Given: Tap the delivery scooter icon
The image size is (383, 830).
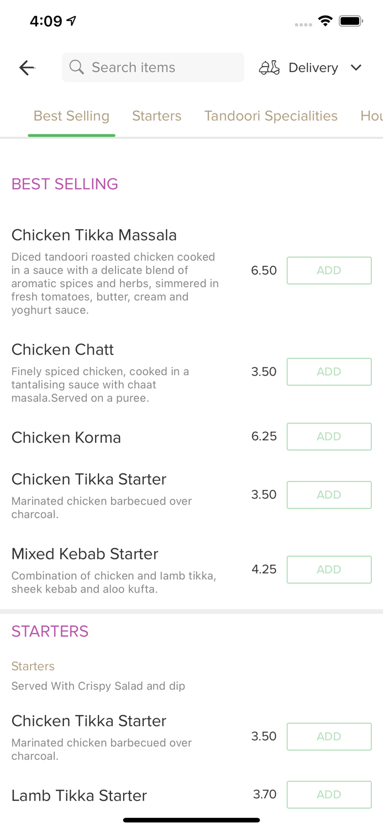Looking at the screenshot, I should pos(269,68).
